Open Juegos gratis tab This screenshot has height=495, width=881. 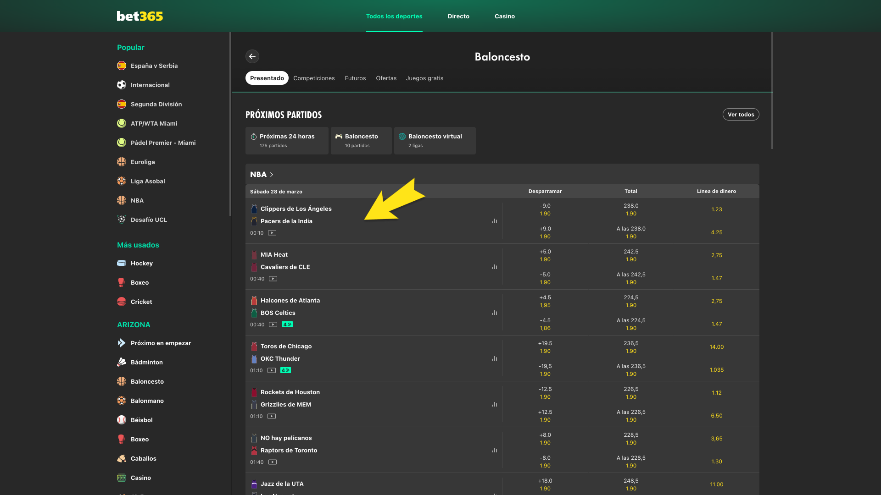pyautogui.click(x=424, y=78)
